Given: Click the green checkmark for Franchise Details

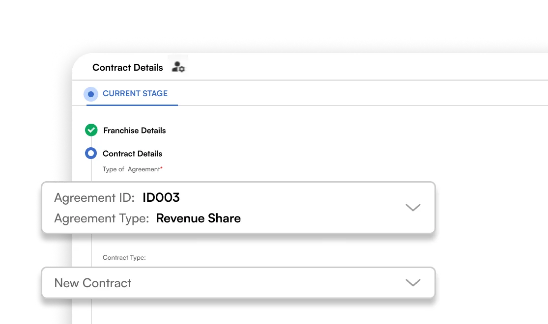Looking at the screenshot, I should tap(91, 130).
